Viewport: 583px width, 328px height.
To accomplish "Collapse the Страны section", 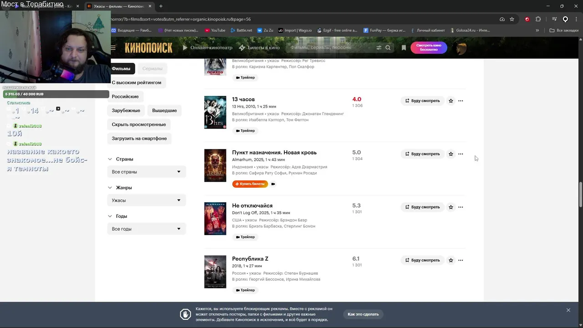I will 121,159.
